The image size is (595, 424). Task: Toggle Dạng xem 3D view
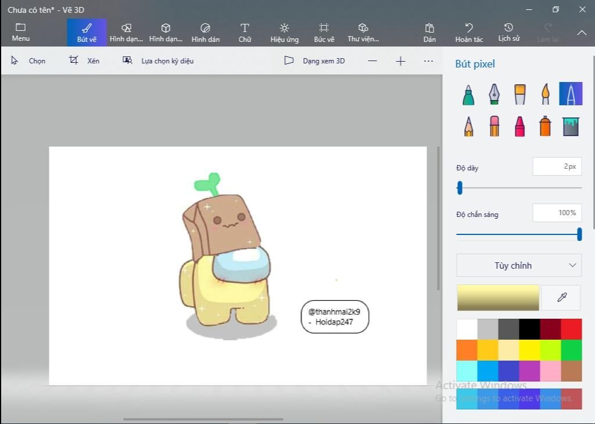coord(314,61)
